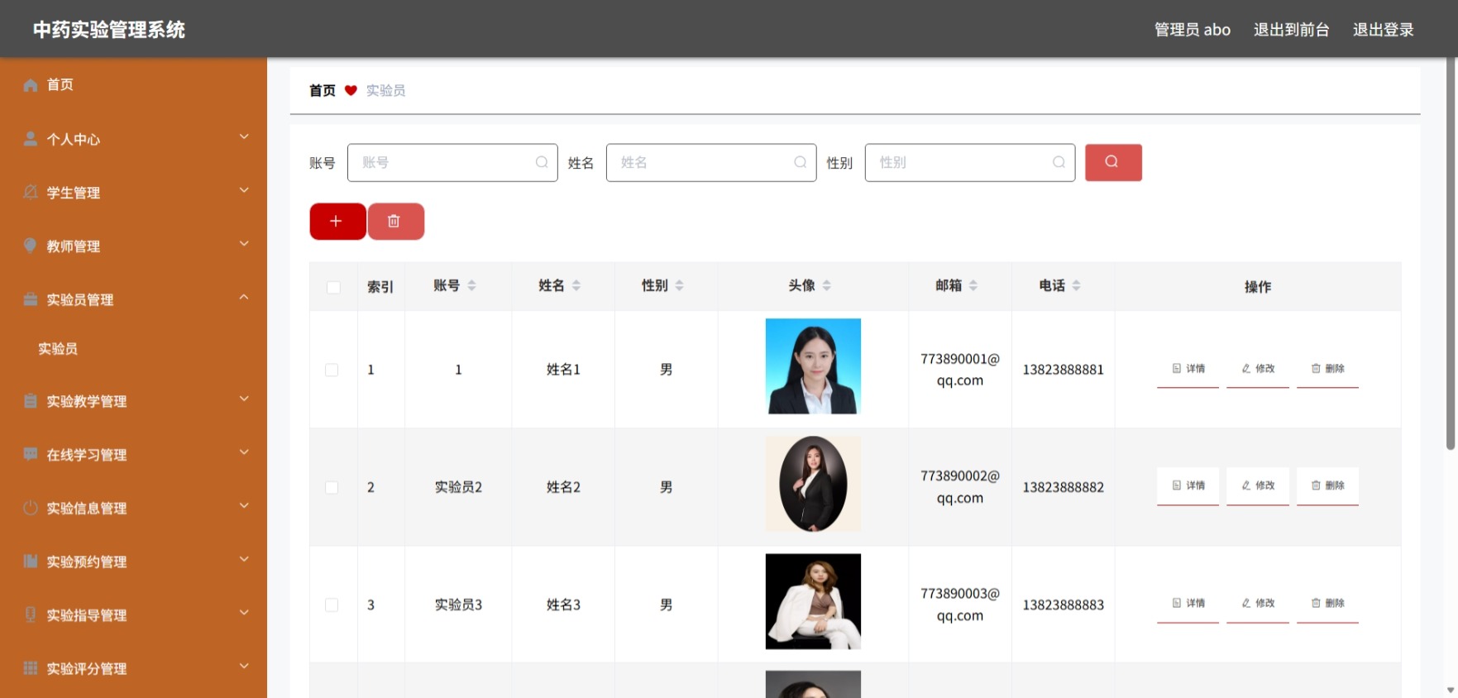Focus the 账号 search input
Screen dimensions: 1458x698
coord(452,163)
